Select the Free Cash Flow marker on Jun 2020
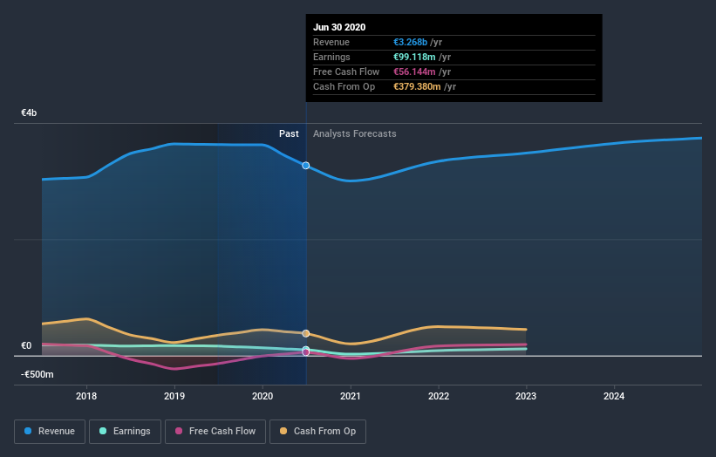 (x=306, y=352)
